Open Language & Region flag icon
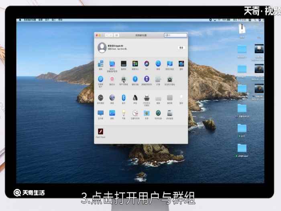This screenshot has height=211, width=281. (169, 64)
